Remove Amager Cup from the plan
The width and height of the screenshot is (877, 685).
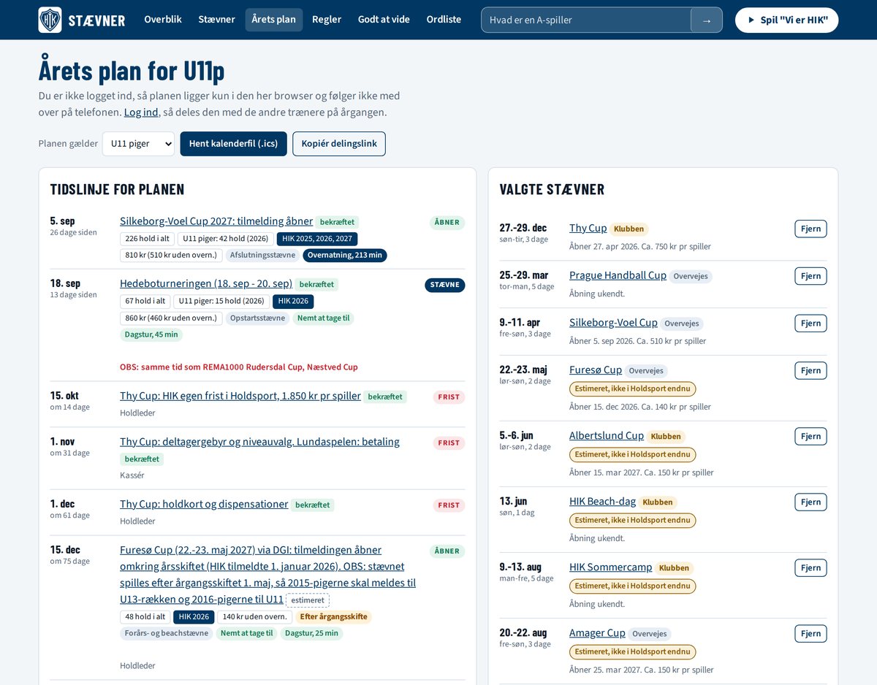810,633
